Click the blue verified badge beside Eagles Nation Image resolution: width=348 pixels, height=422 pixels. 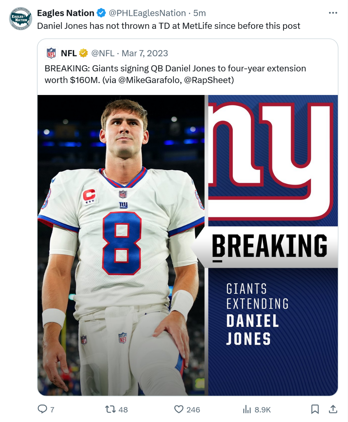pyautogui.click(x=101, y=13)
